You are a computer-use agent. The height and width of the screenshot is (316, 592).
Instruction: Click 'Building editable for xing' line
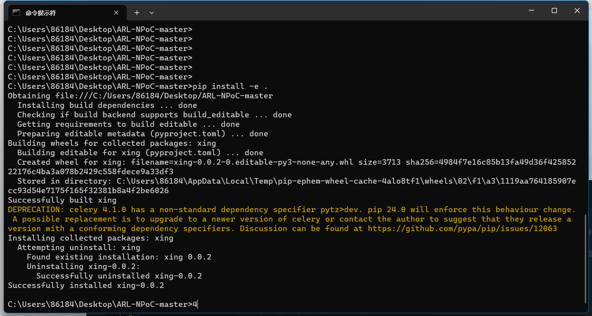point(140,153)
